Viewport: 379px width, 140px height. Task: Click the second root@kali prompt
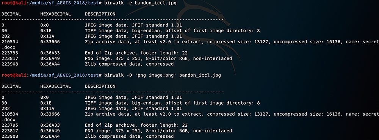click(14, 76)
